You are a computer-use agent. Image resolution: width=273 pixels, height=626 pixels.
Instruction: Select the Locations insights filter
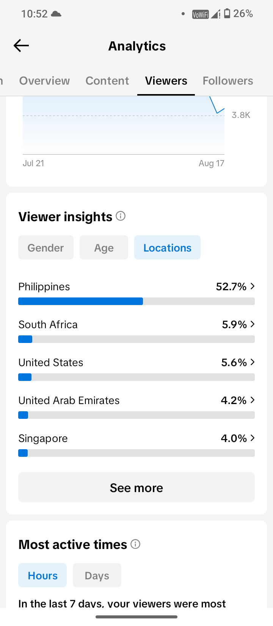click(x=167, y=247)
